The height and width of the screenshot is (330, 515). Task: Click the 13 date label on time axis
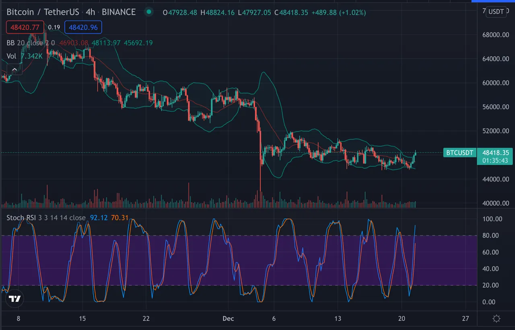coord(338,319)
